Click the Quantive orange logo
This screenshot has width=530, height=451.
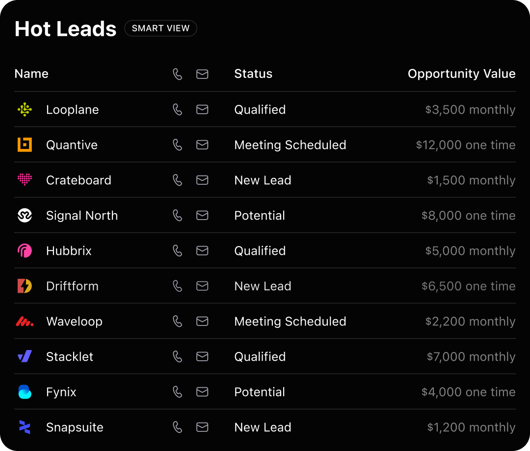(25, 145)
